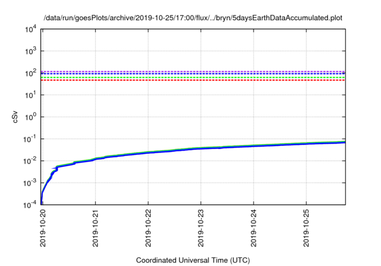Click the 2019-10-21 date label
The width and height of the screenshot is (381, 266).
point(95,228)
